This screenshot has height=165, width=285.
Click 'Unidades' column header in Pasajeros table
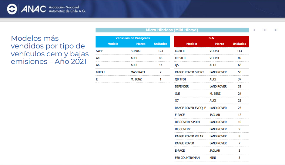click(x=160, y=44)
